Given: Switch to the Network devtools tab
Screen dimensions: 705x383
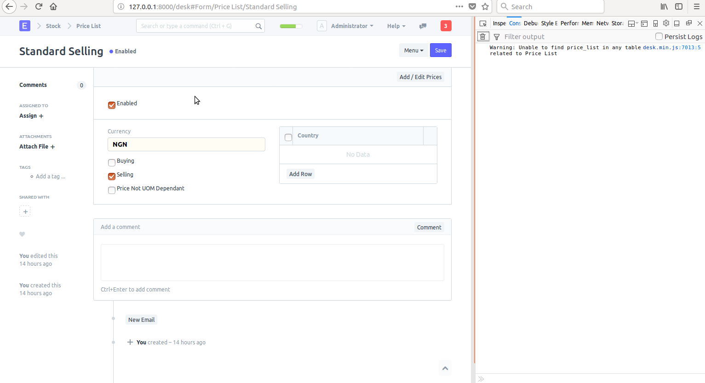Looking at the screenshot, I should (602, 23).
